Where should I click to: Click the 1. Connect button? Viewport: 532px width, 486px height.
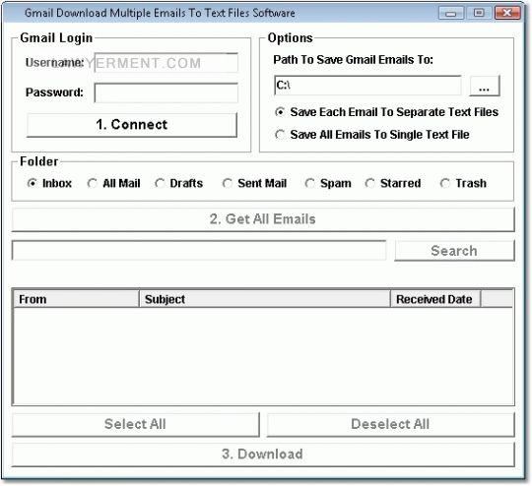(132, 125)
